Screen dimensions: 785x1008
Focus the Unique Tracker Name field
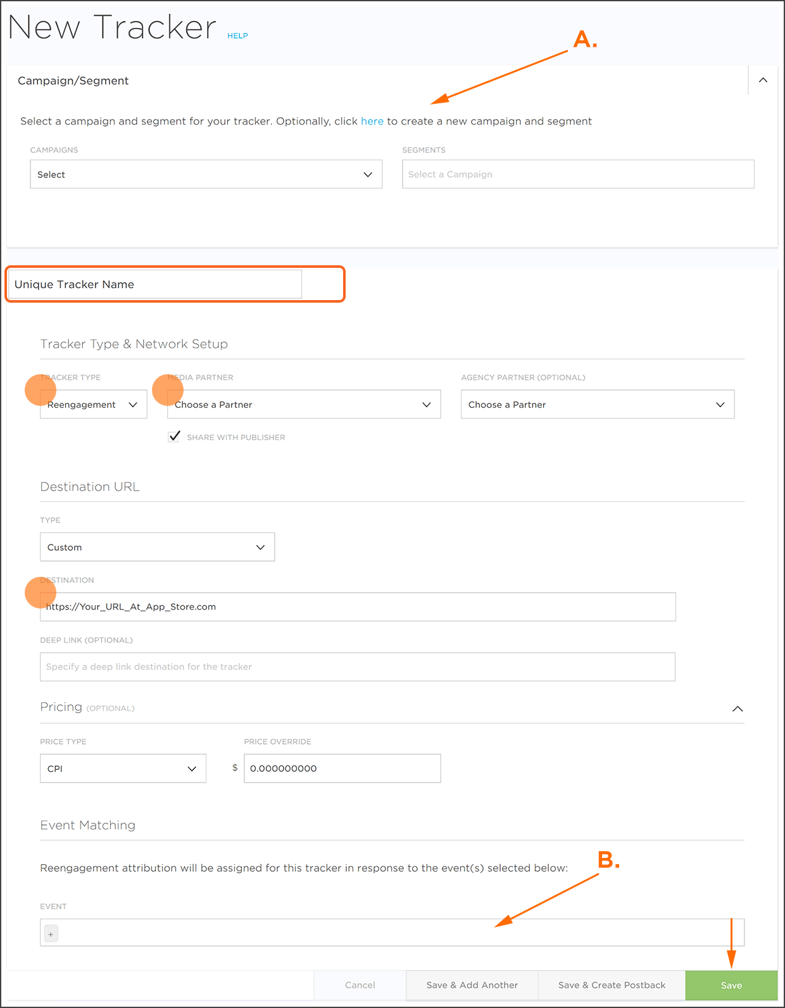click(154, 284)
